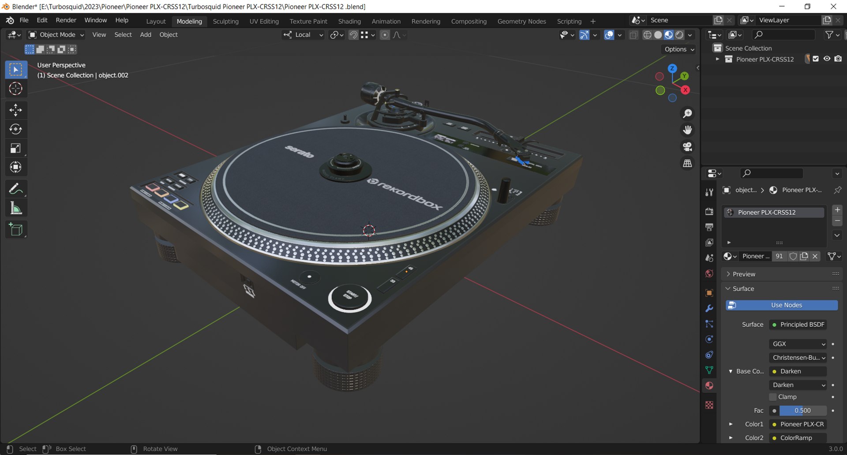Open the Particles properties tab
The height and width of the screenshot is (455, 847).
coord(709,324)
